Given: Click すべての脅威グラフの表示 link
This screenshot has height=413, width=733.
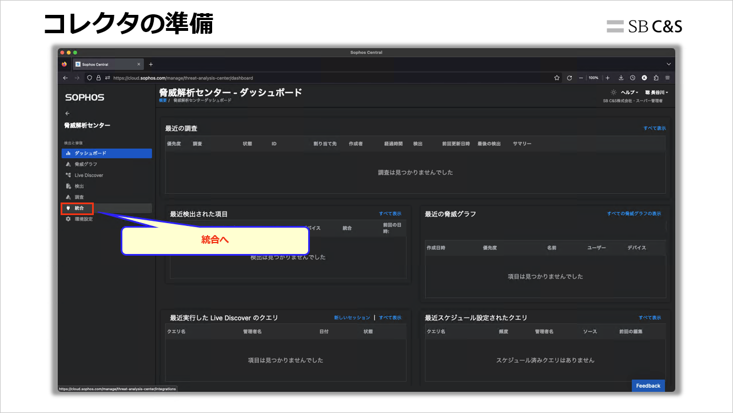Looking at the screenshot, I should point(634,213).
